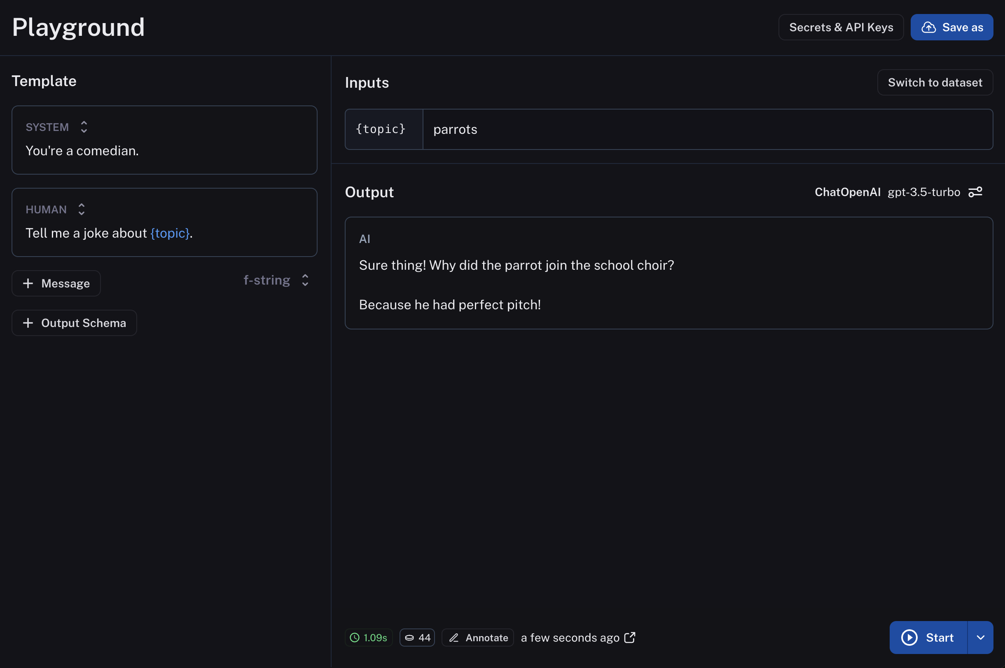The width and height of the screenshot is (1005, 668).
Task: Click the token count badge 44
Action: [417, 638]
